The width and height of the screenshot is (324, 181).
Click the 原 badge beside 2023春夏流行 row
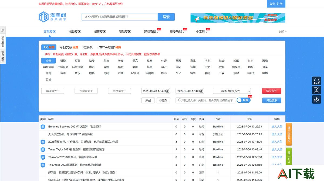click(x=43, y=142)
